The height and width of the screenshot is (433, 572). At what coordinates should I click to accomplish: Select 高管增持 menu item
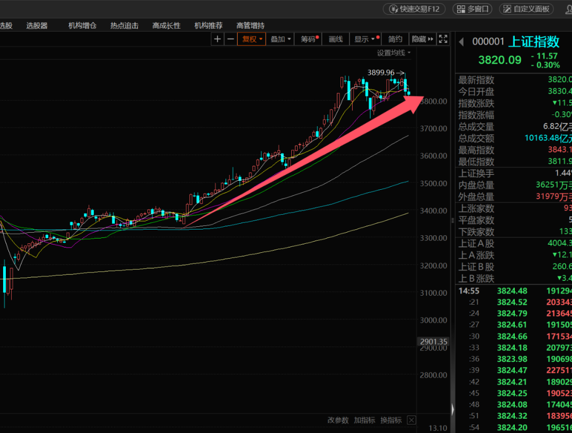point(251,25)
